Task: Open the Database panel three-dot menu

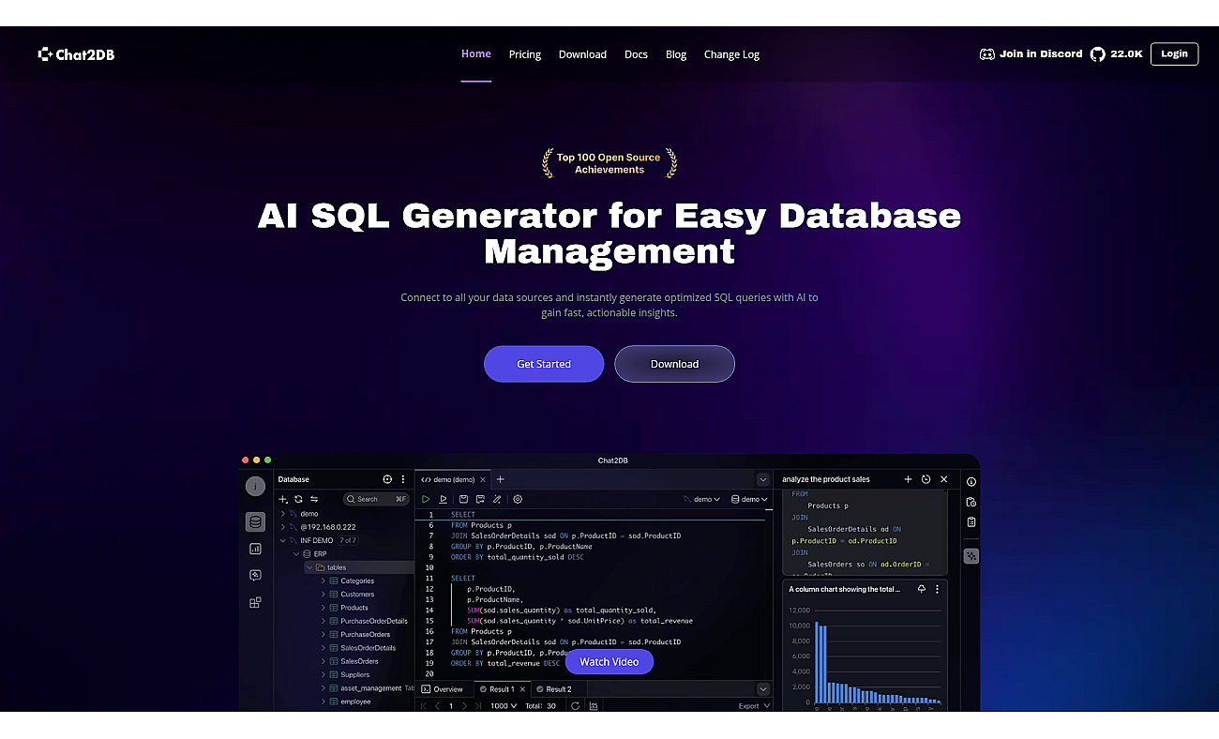Action: pyautogui.click(x=403, y=479)
